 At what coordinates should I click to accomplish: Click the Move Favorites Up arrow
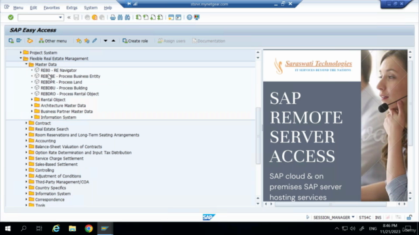click(113, 40)
